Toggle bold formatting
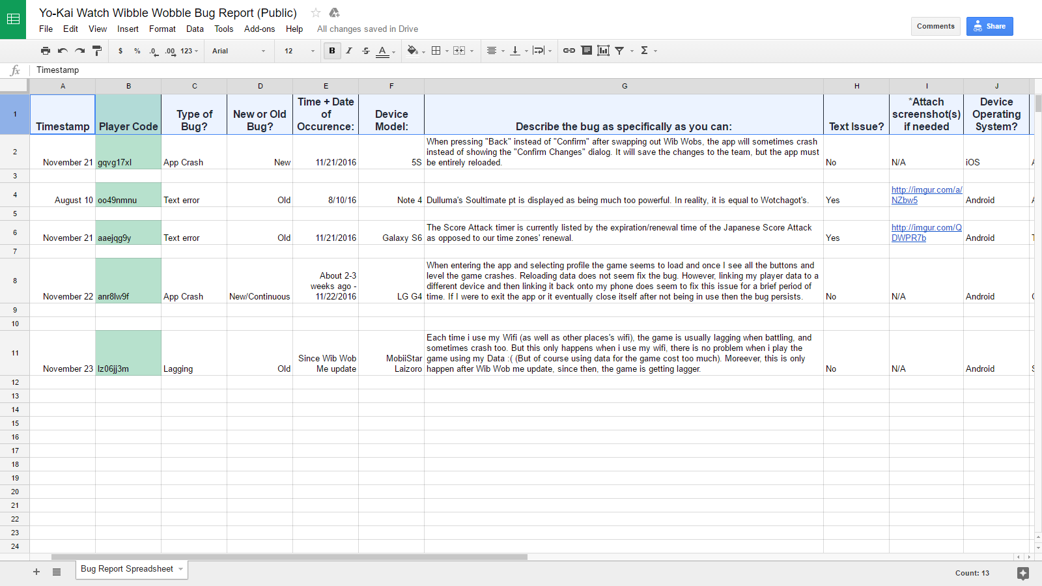Image resolution: width=1042 pixels, height=586 pixels. point(332,51)
